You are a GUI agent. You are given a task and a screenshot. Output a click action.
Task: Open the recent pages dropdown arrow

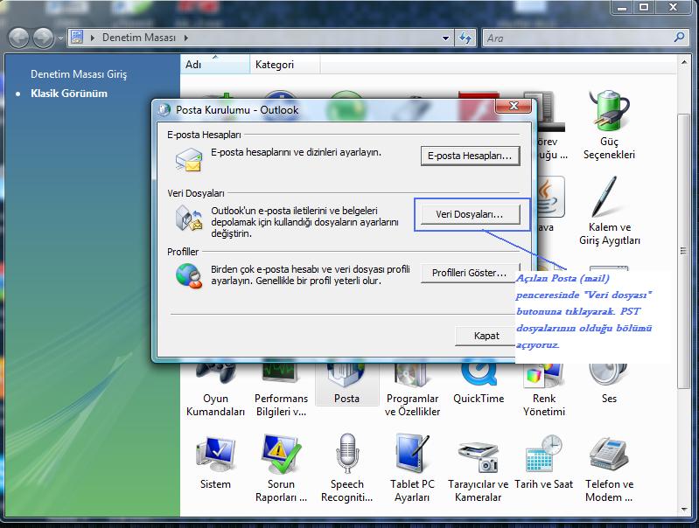(x=60, y=38)
